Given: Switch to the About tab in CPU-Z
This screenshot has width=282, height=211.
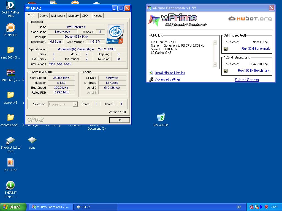Looking at the screenshot, I should [98, 16].
